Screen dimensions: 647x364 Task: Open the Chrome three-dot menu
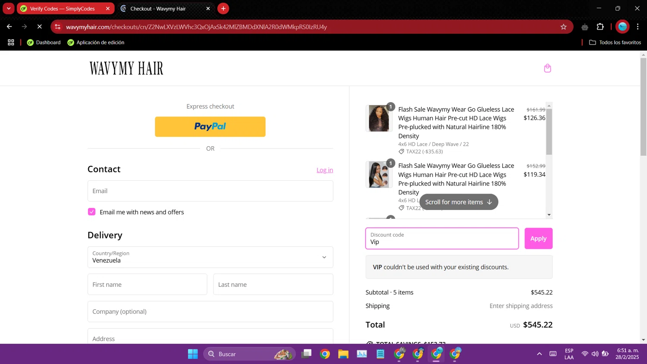638,27
